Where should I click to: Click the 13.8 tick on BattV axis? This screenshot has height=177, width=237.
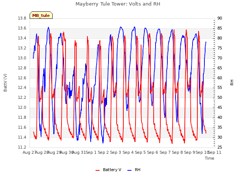click(x=22, y=18)
